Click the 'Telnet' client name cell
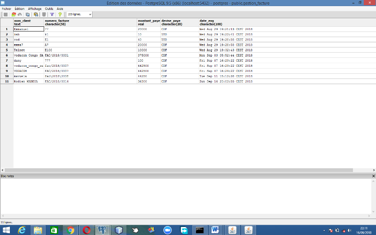Image resolution: width=376 pixels, height=235 pixels. point(29,50)
